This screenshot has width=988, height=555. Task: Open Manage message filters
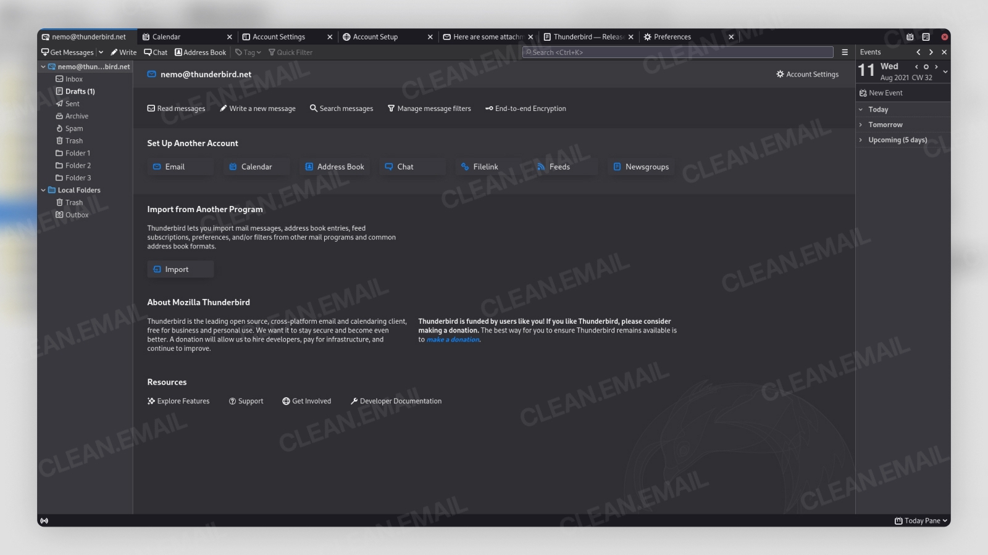click(430, 109)
